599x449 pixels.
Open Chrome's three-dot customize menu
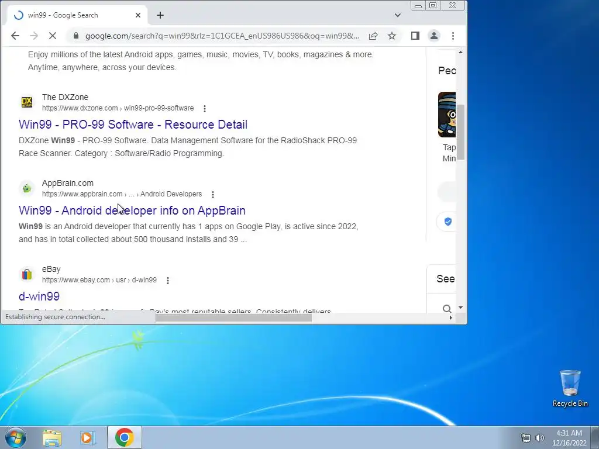453,36
